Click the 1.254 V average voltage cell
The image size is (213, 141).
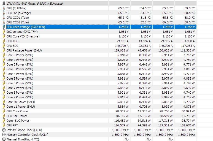pyautogui.click(x=190, y=27)
